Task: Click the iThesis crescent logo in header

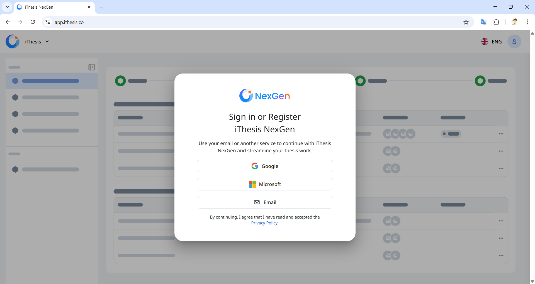Action: point(13,41)
